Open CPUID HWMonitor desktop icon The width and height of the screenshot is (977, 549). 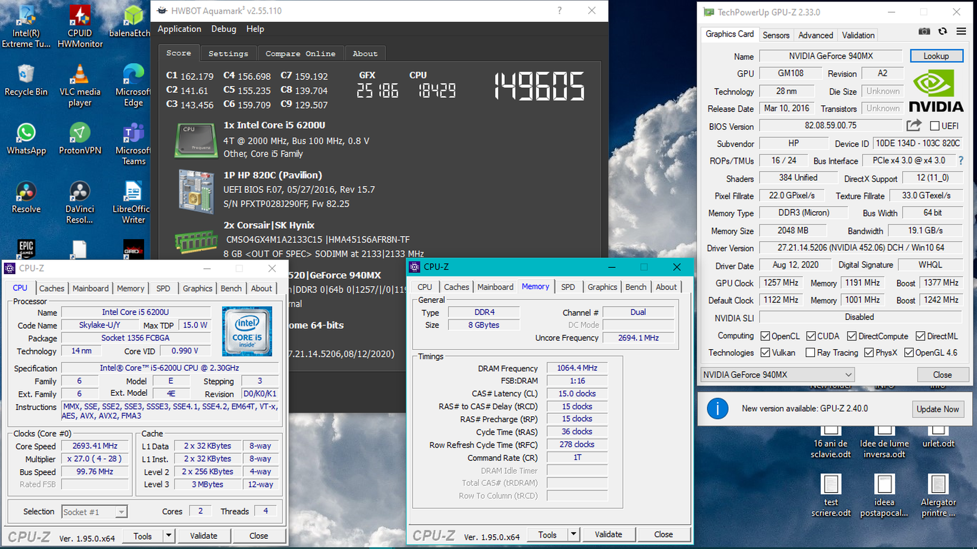80,25
